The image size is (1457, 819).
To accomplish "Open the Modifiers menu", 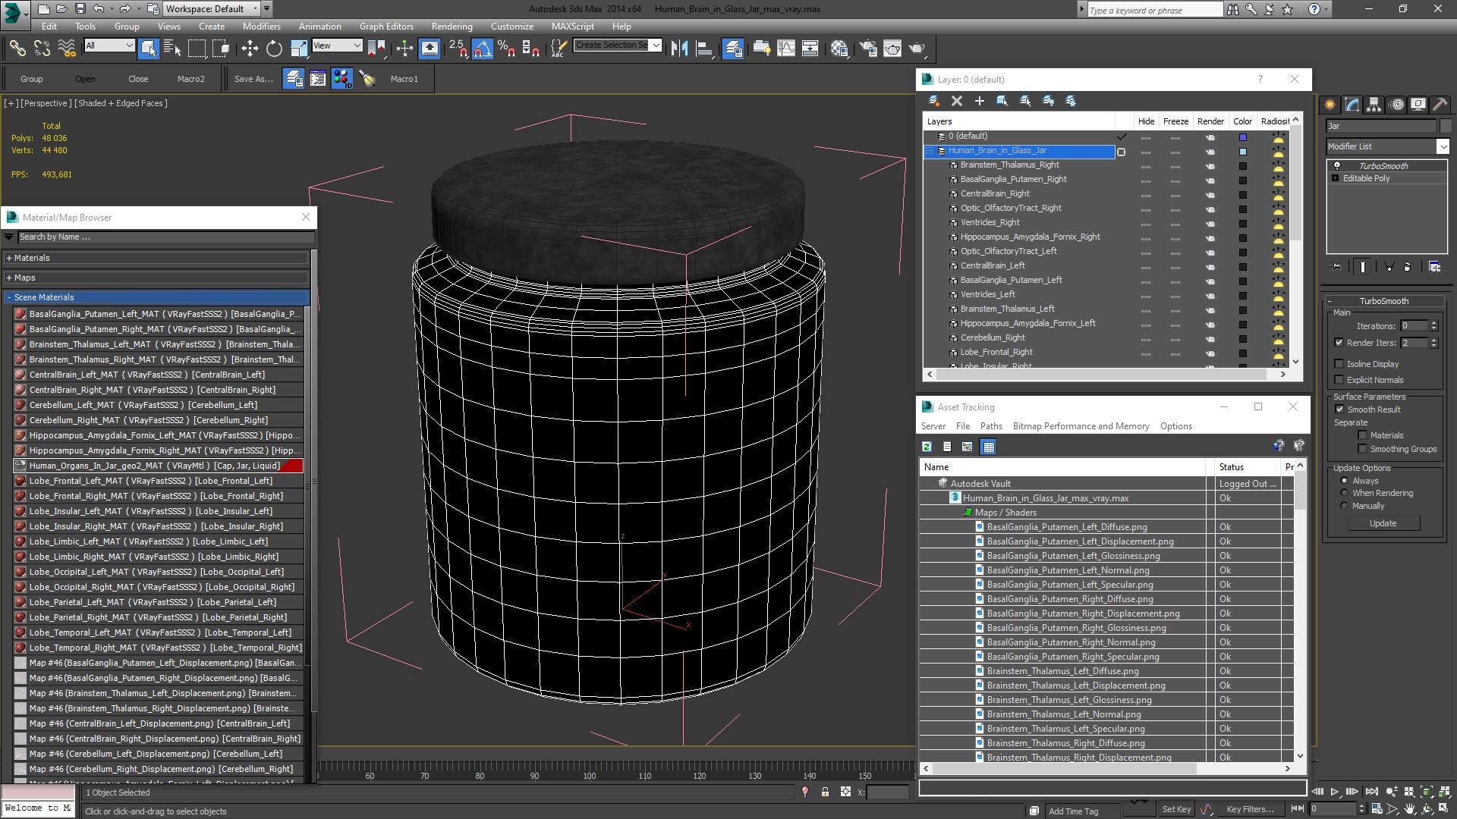I will coord(261,26).
